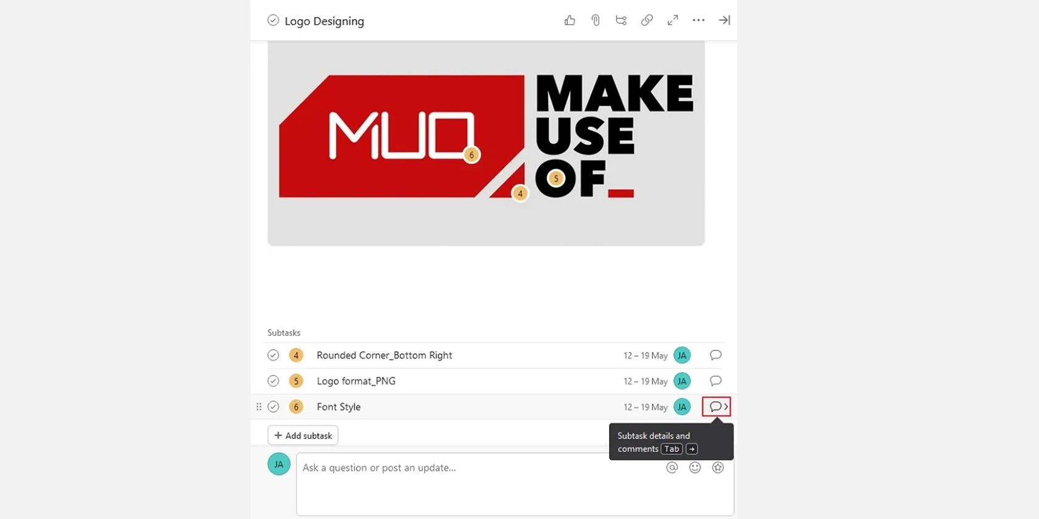Expand task to full screen view
This screenshot has width=1039, height=519.
coord(673,20)
